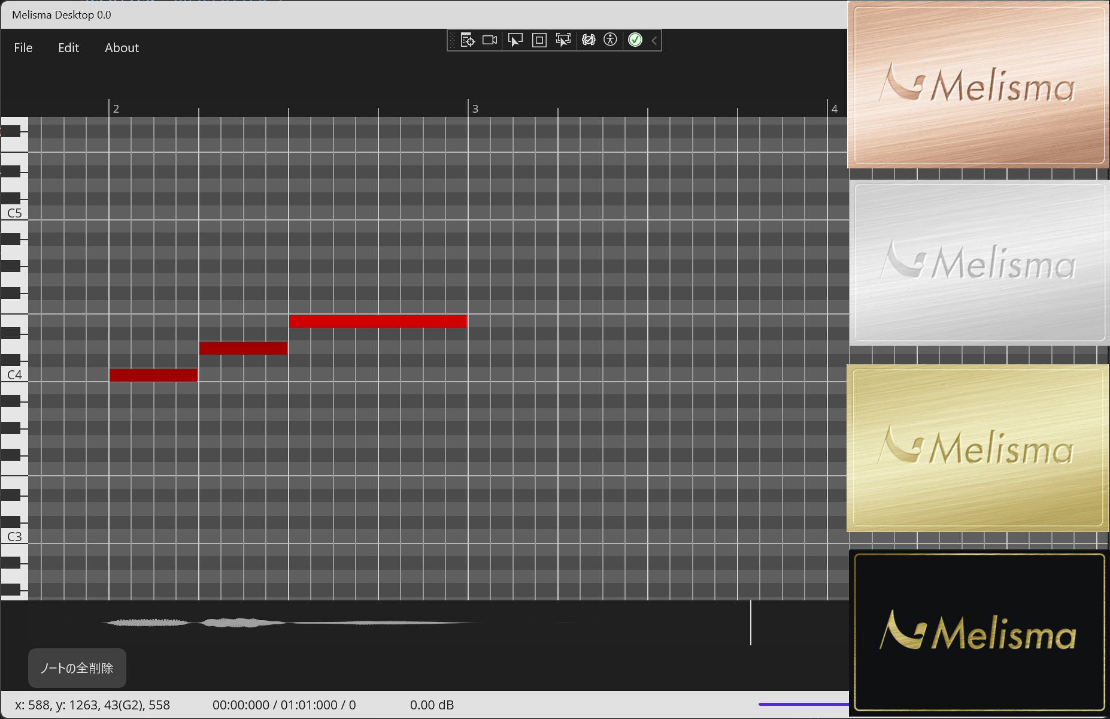Click the green checkmark hot reload status
1110x719 pixels.
pyautogui.click(x=635, y=40)
